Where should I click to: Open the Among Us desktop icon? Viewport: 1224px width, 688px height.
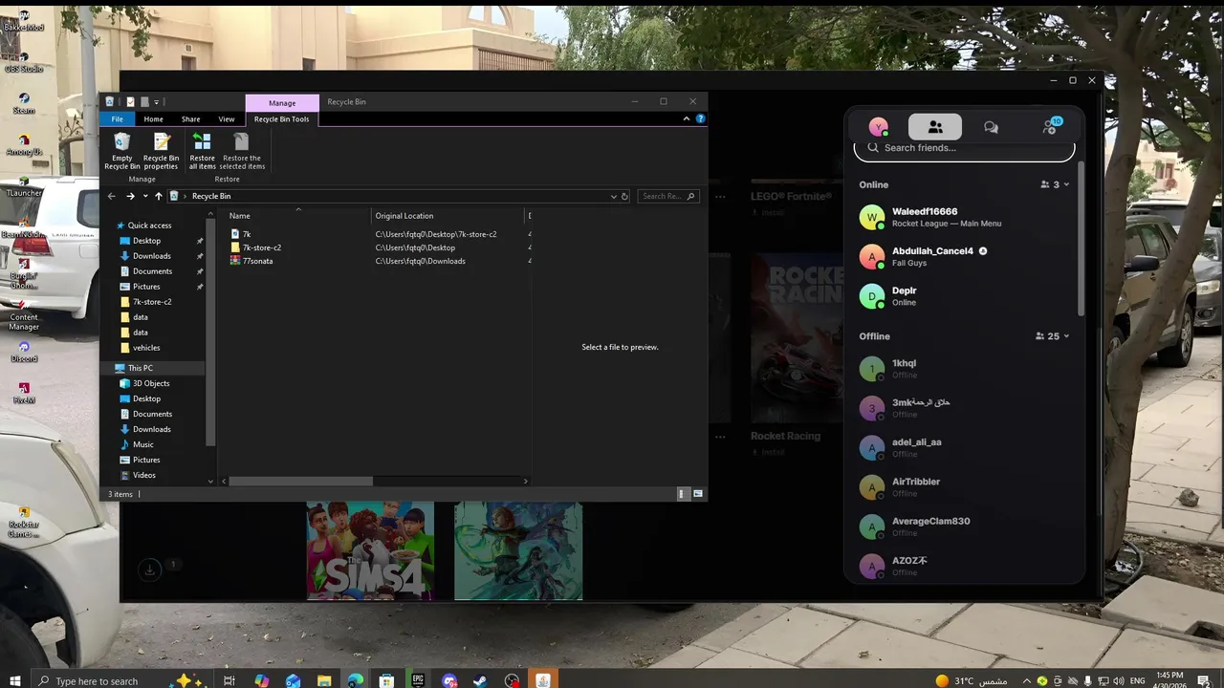(x=24, y=143)
